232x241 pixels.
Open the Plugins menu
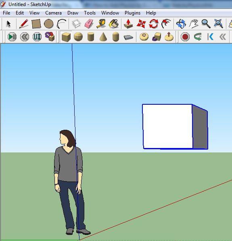click(x=132, y=13)
